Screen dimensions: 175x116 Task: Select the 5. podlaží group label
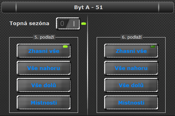click(x=44, y=37)
